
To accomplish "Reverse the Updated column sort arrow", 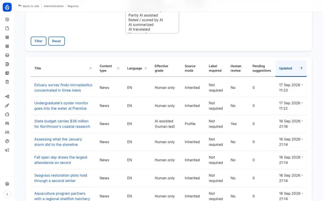I will [301, 68].
